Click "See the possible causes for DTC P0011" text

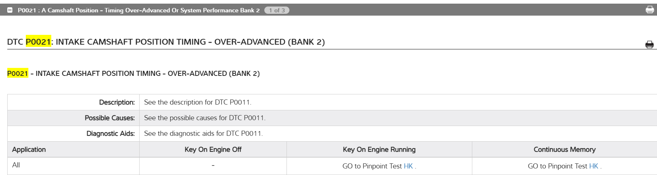(205, 118)
